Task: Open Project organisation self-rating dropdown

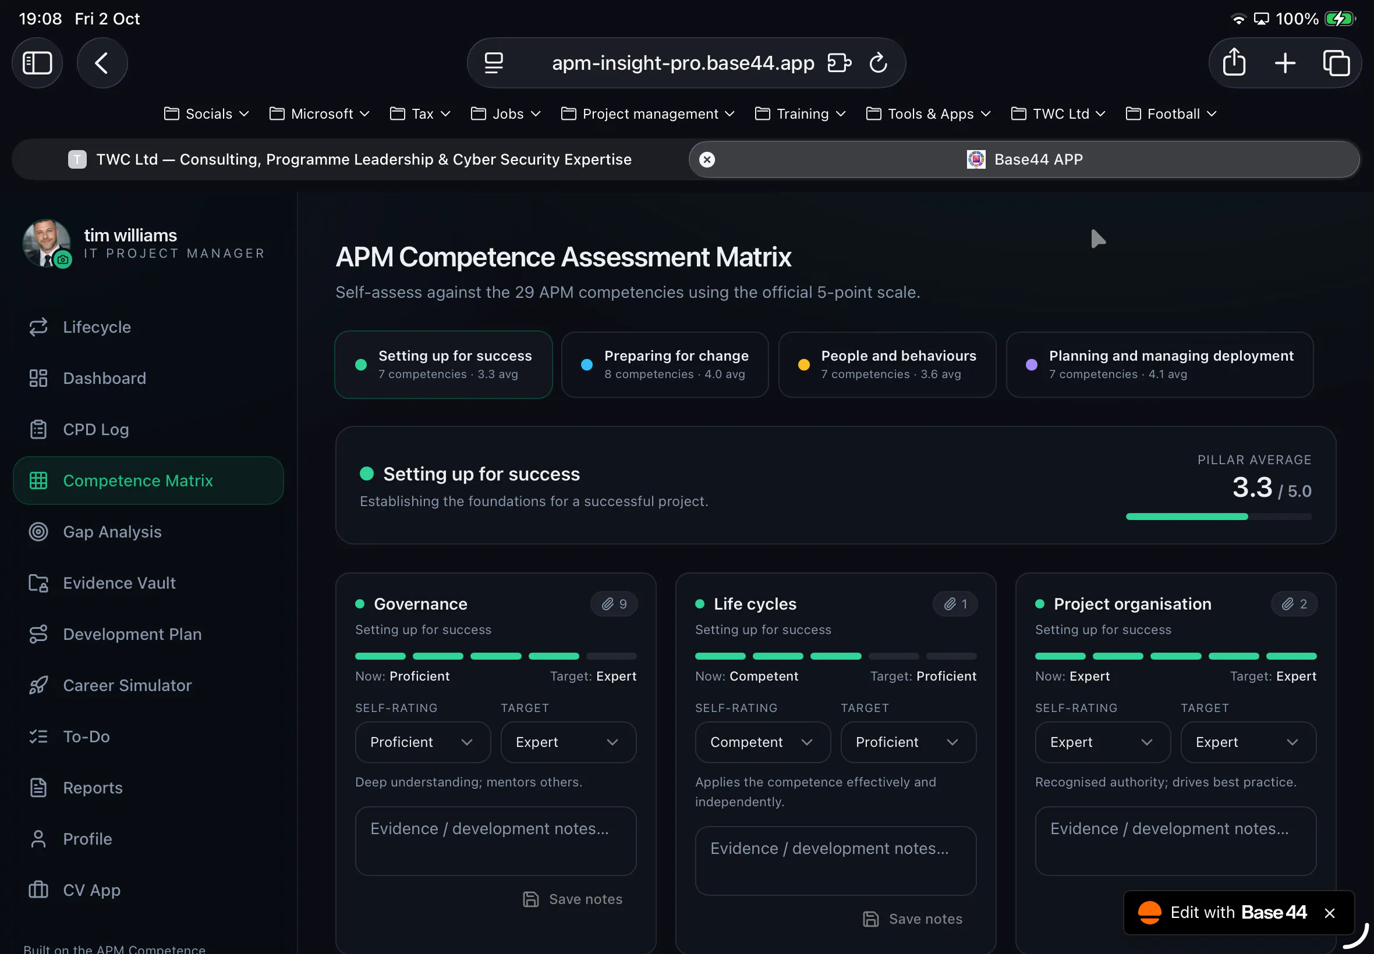Action: point(1103,742)
